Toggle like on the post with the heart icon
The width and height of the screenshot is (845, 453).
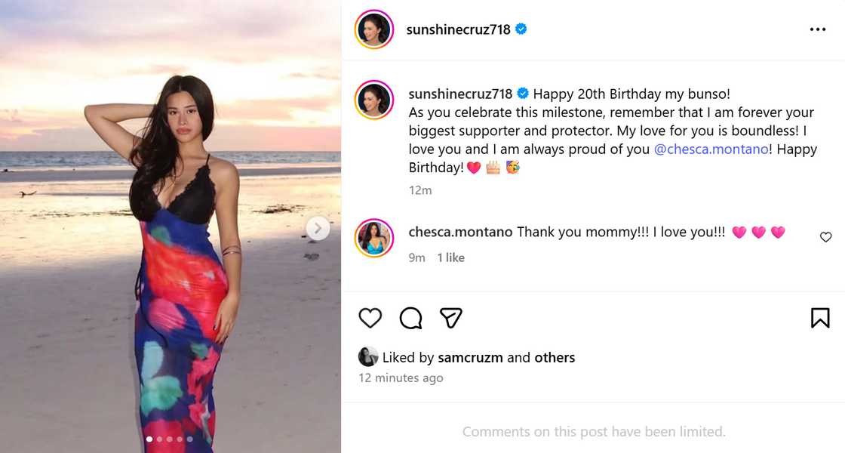coord(369,317)
